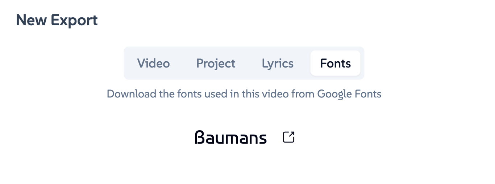Image resolution: width=495 pixels, height=184 pixels.
Task: Choose Video export option
Action: click(153, 63)
